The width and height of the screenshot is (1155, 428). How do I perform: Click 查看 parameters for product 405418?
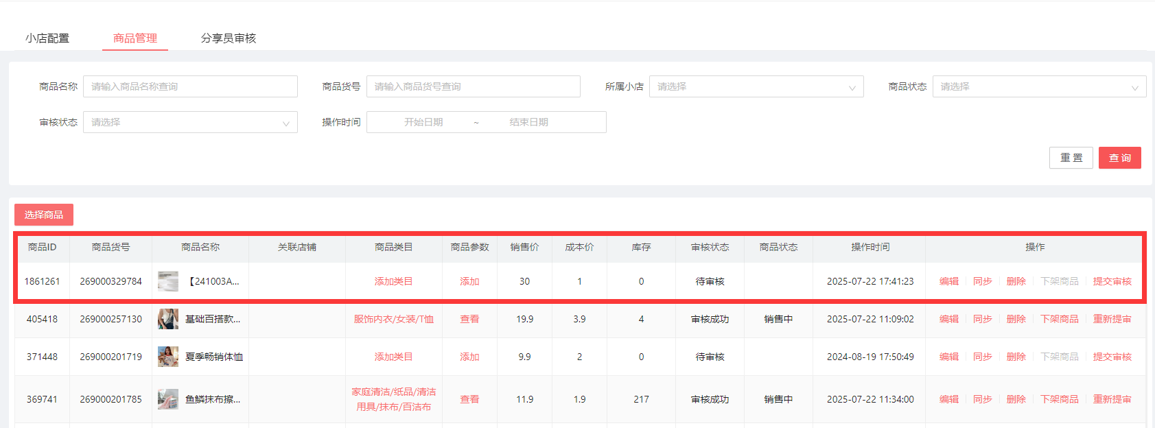pos(469,319)
